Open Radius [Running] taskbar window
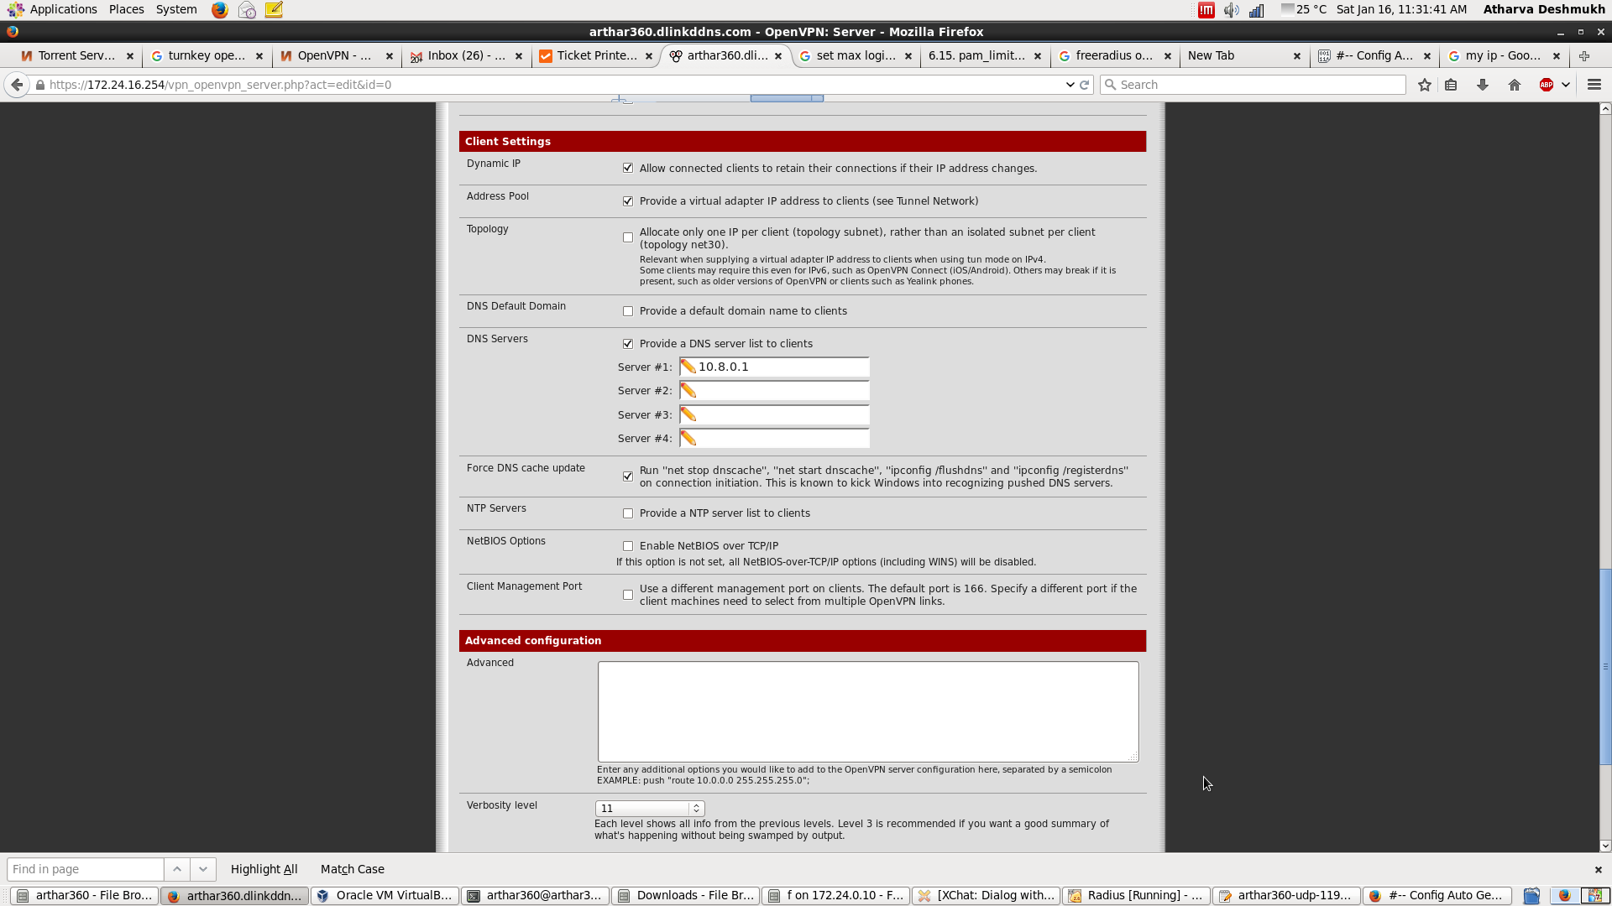The image size is (1612, 906). (x=1137, y=896)
